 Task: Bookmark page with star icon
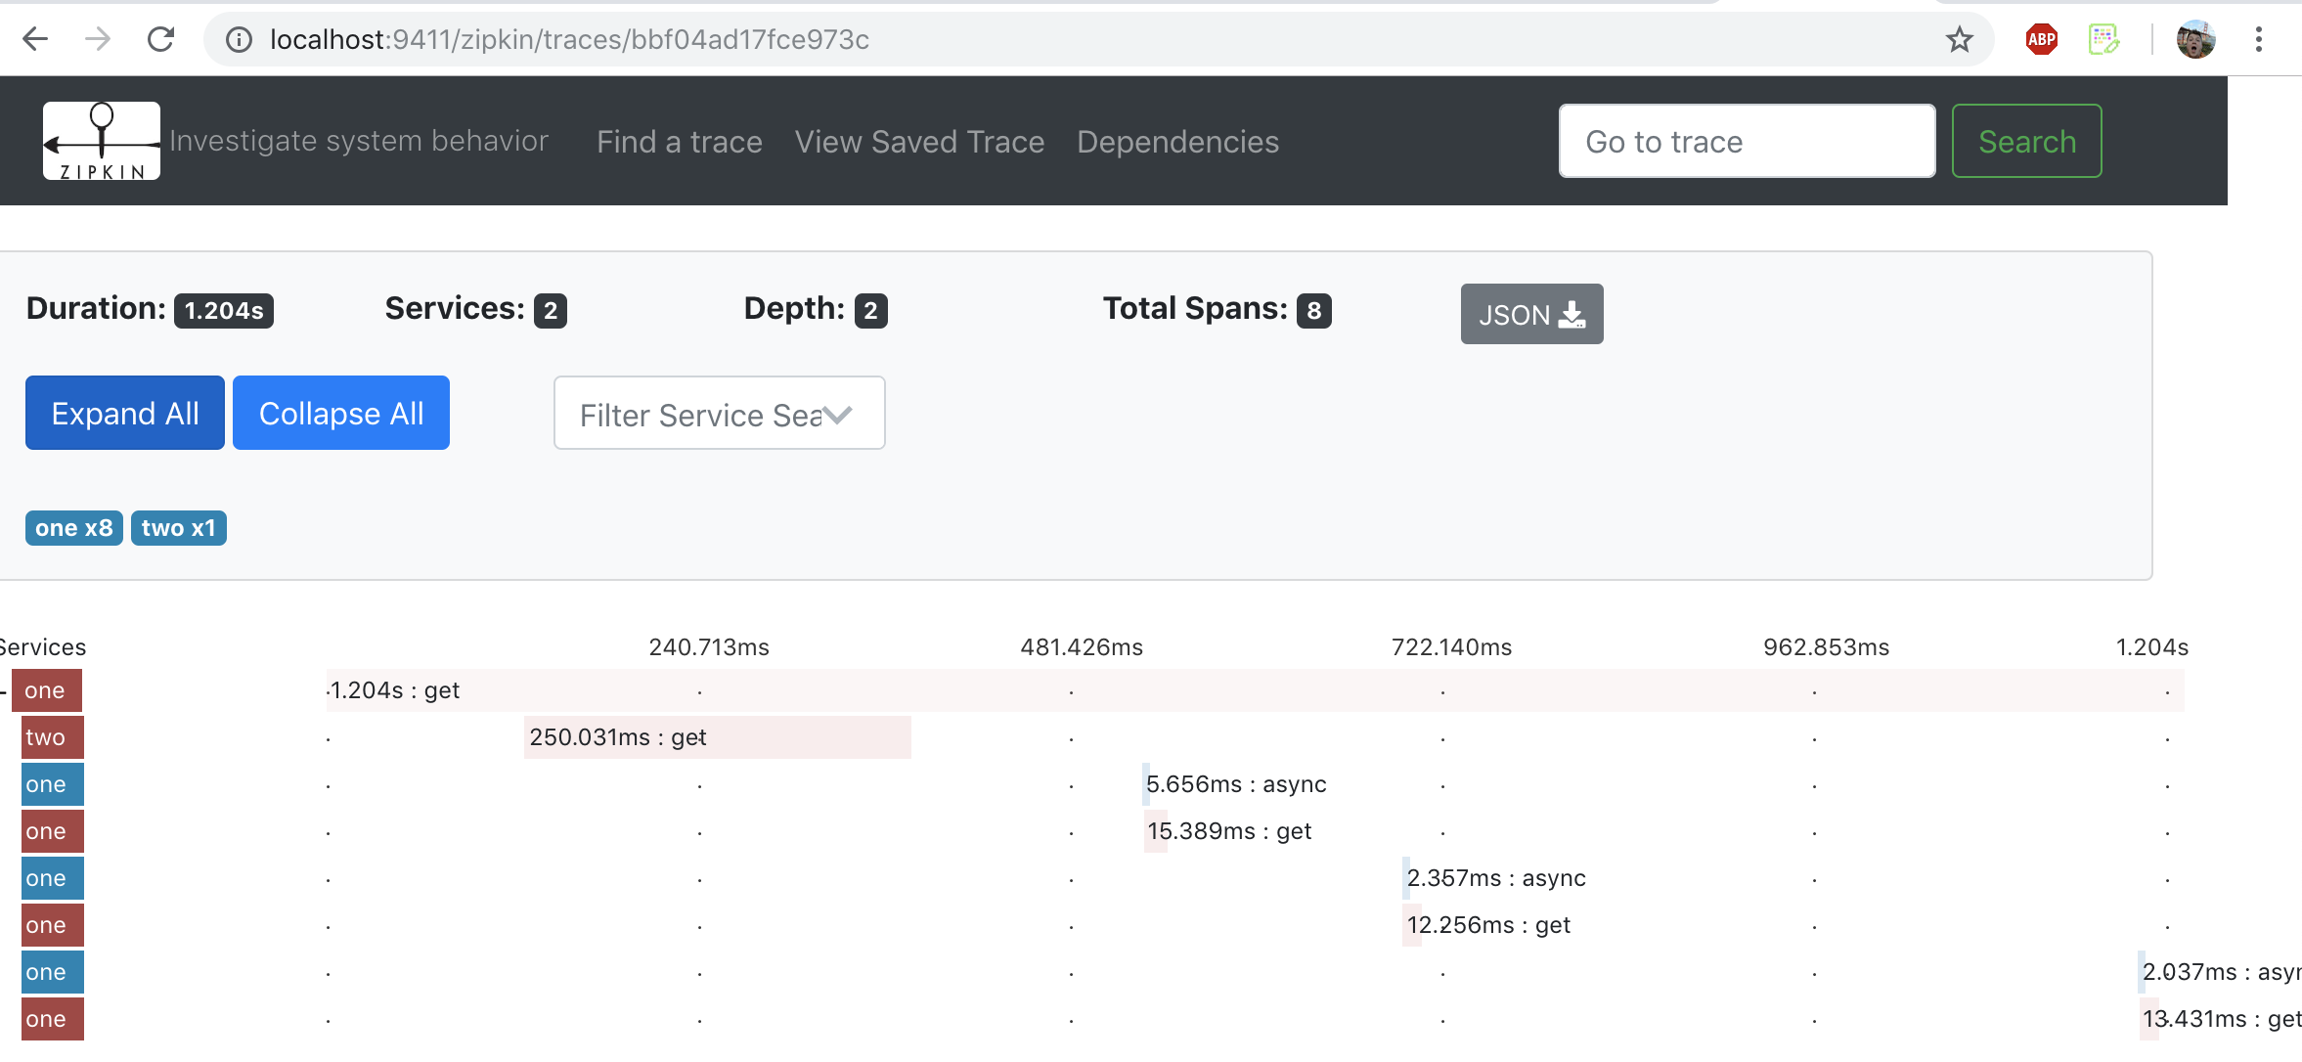click(x=1959, y=39)
